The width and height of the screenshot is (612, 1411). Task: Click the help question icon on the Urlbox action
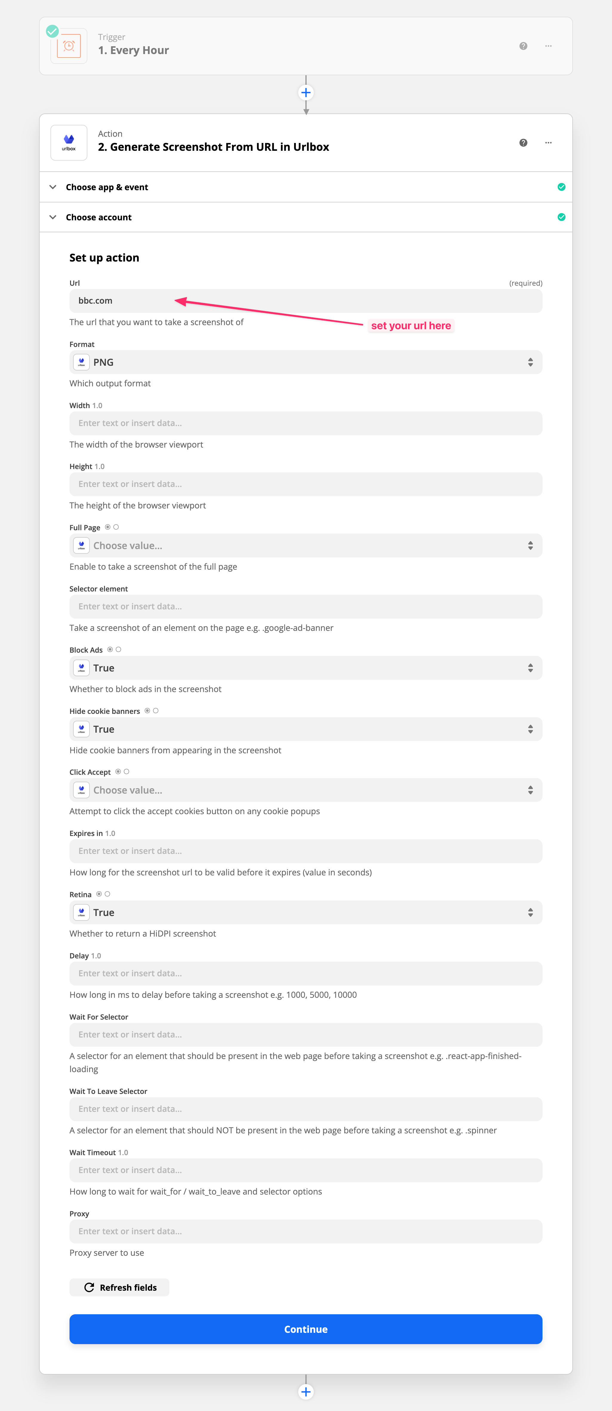[523, 142]
